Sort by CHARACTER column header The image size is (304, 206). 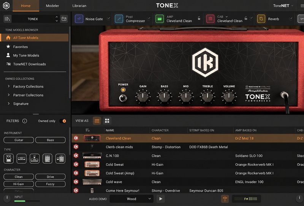click(x=160, y=130)
